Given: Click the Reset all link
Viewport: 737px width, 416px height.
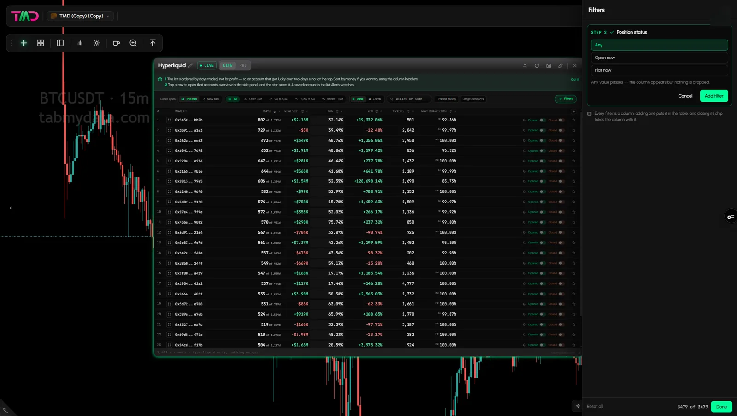Looking at the screenshot, I should [x=595, y=407].
